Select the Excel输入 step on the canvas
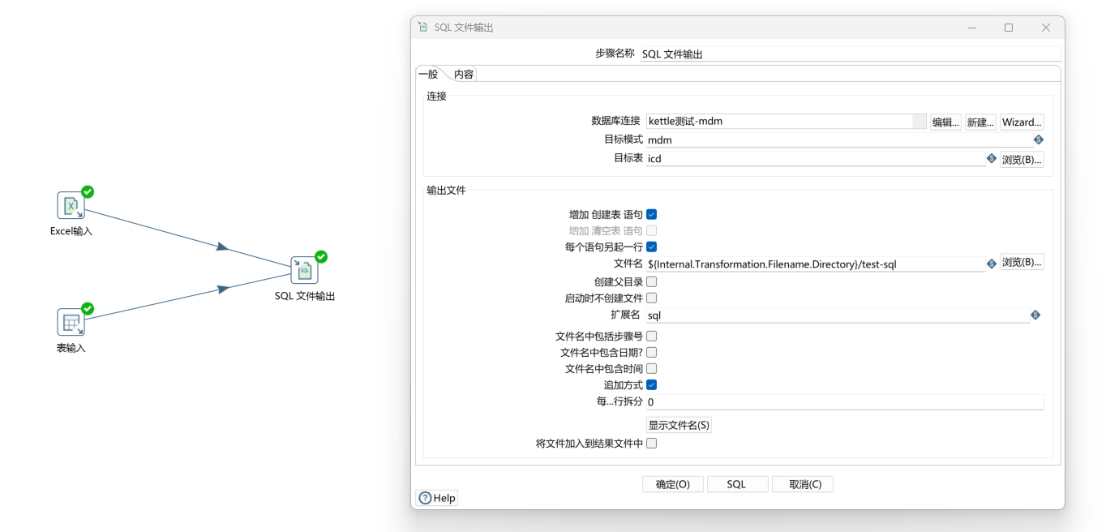Screen dimensions: 1106x532 click(x=71, y=206)
